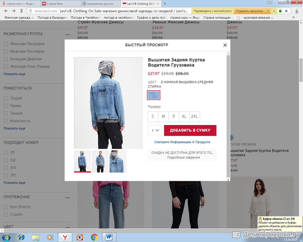Select size XL
The image size is (303, 242).
point(184,116)
